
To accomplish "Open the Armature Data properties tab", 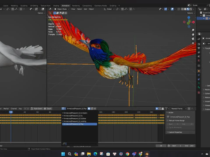I will 199,83.
